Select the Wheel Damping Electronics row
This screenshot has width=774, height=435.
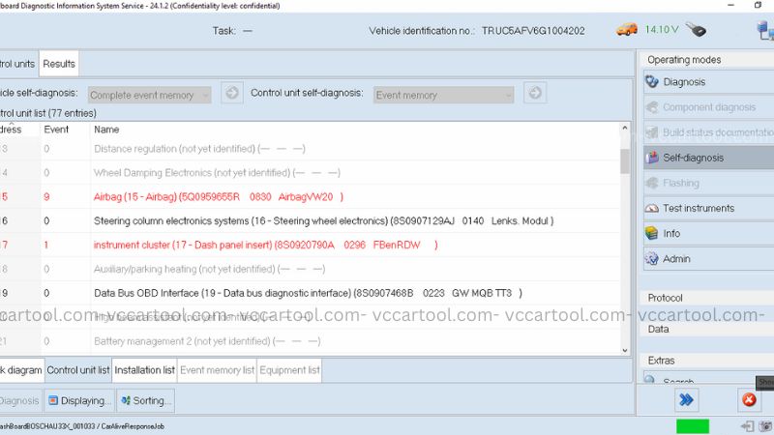pyautogui.click(x=310, y=173)
